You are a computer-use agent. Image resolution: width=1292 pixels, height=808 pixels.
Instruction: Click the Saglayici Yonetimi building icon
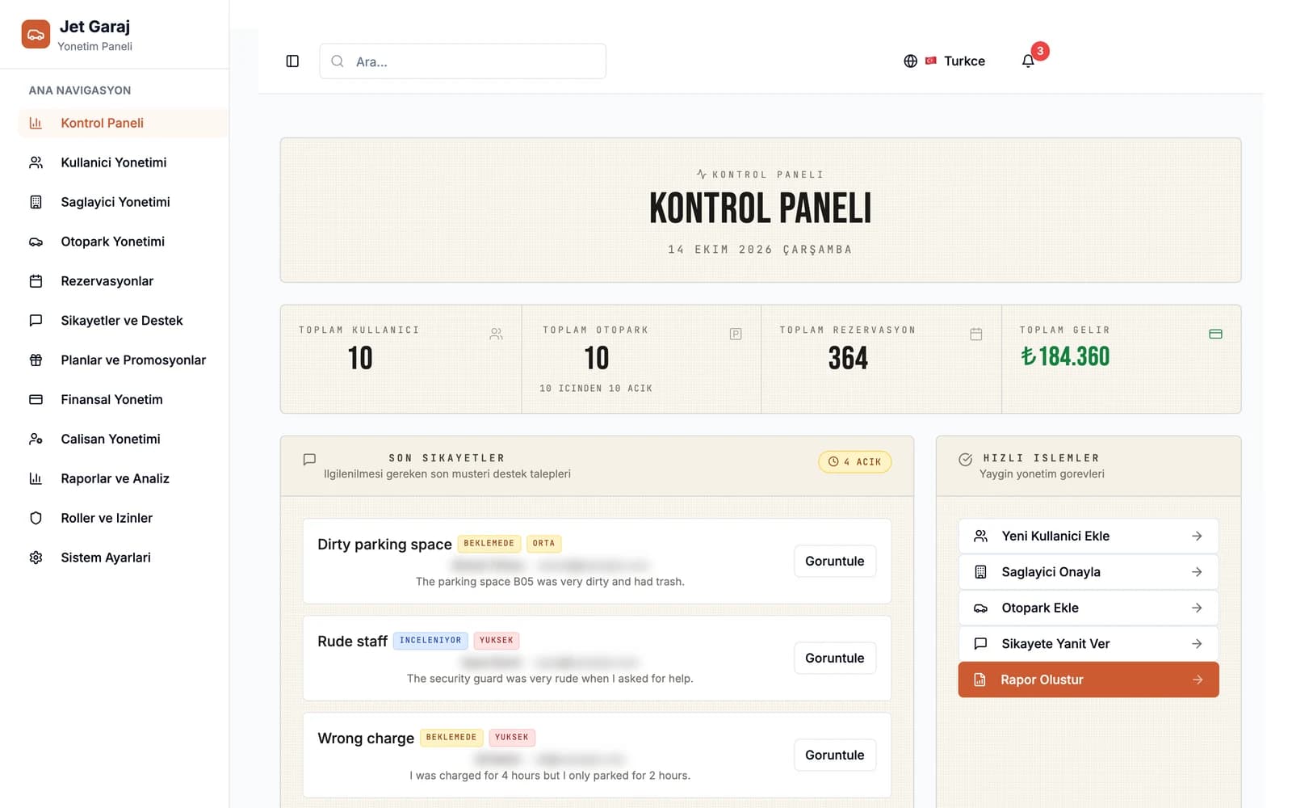pyautogui.click(x=36, y=202)
